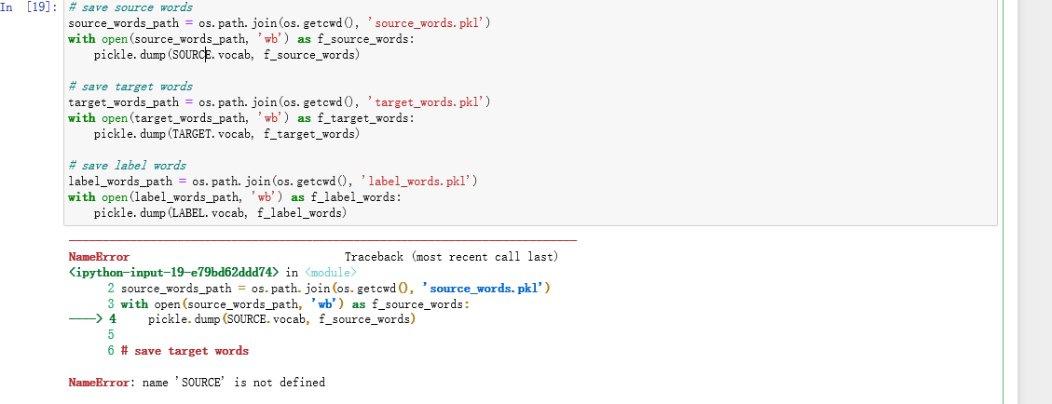Click the arrow-marked traceback line 4

(x=242, y=319)
